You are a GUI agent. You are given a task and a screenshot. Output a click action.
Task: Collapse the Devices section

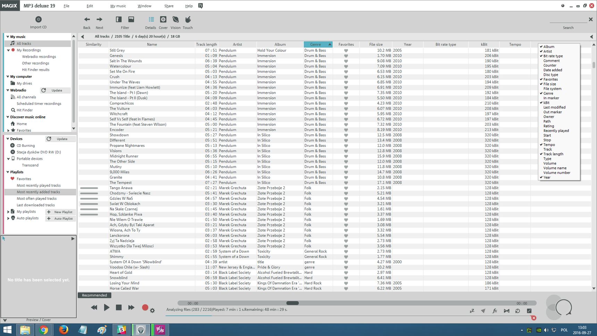8,138
